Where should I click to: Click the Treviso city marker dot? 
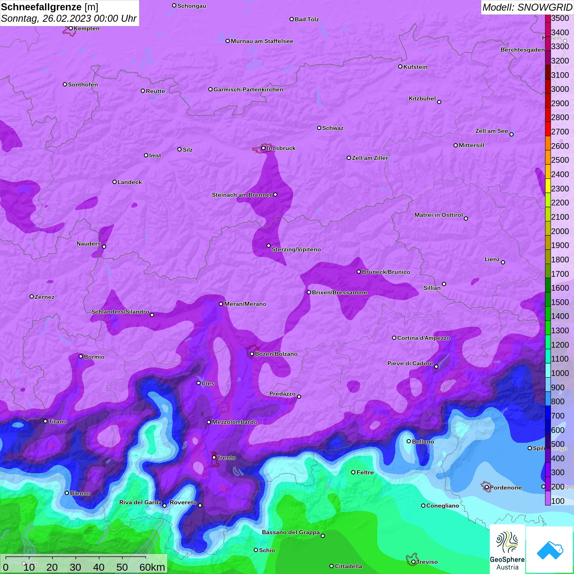tap(413, 562)
